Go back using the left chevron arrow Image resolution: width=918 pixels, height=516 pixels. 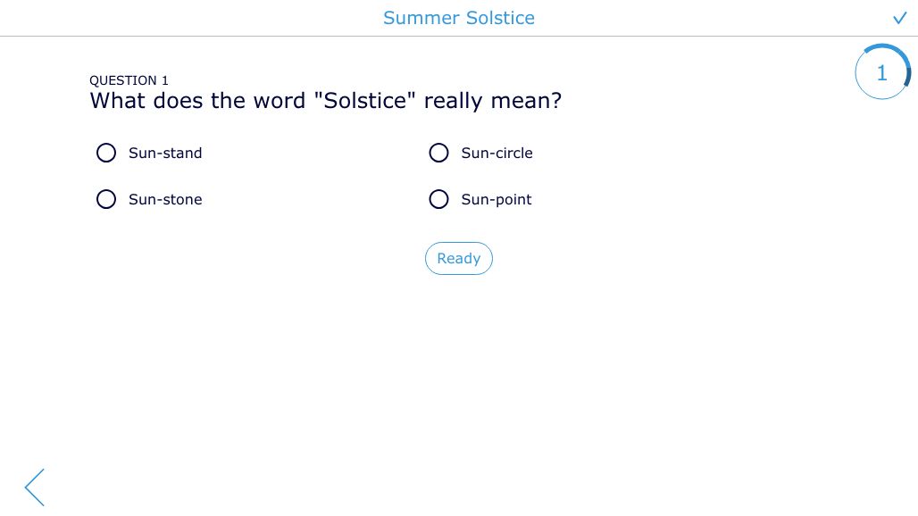[x=35, y=487]
